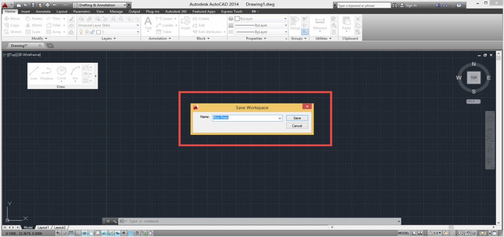The width and height of the screenshot is (504, 237).
Task: Toggle layer 0 freeze sun icon
Action: 87,32
